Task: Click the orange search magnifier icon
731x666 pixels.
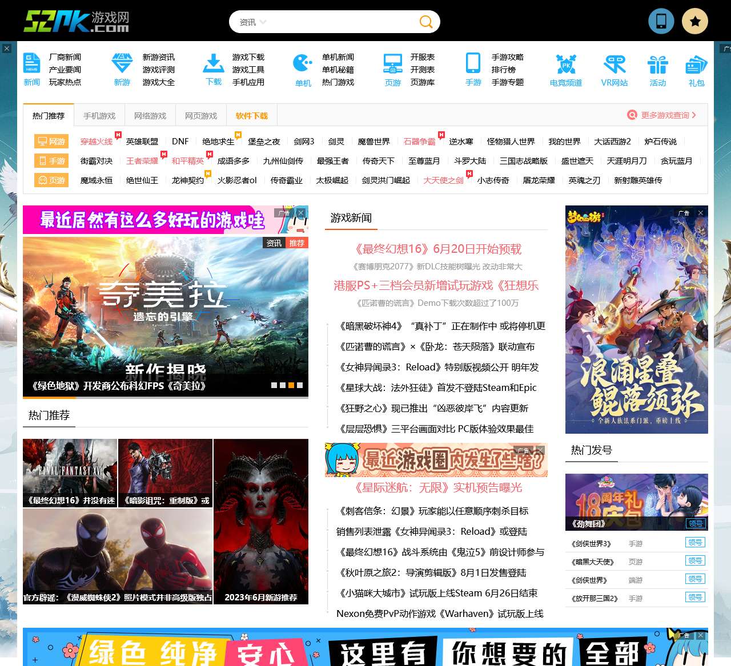Action: point(425,22)
